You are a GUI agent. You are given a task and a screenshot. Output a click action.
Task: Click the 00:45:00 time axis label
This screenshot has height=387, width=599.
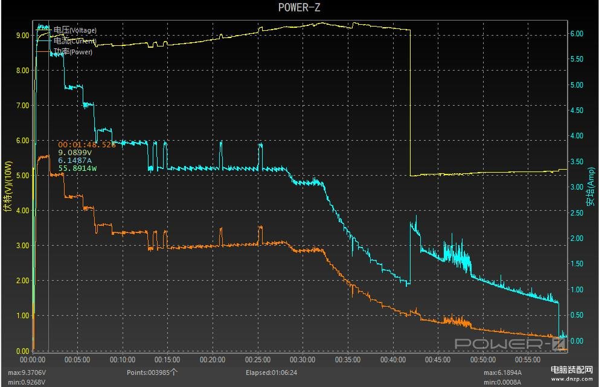click(438, 360)
